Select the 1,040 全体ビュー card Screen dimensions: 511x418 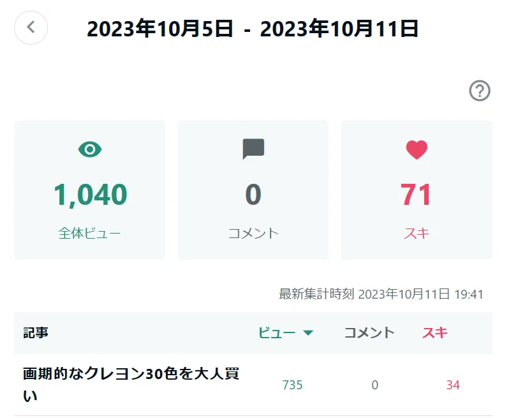[x=89, y=190]
